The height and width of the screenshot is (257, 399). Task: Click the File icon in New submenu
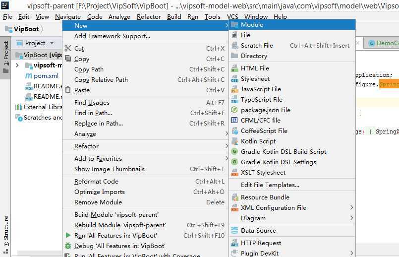(x=234, y=35)
